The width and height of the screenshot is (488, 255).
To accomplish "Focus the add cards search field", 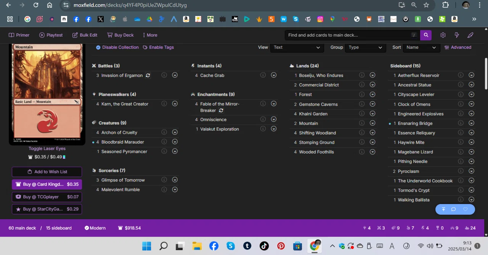I will [x=352, y=35].
